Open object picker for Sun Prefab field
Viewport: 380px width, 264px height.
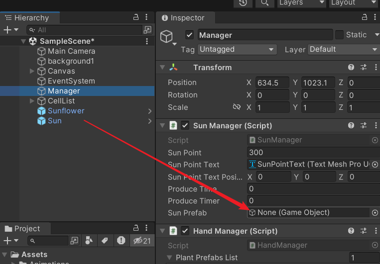[x=375, y=213]
